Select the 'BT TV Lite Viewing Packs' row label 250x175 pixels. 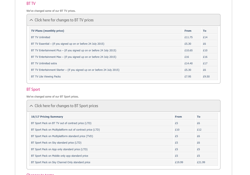click(46, 76)
